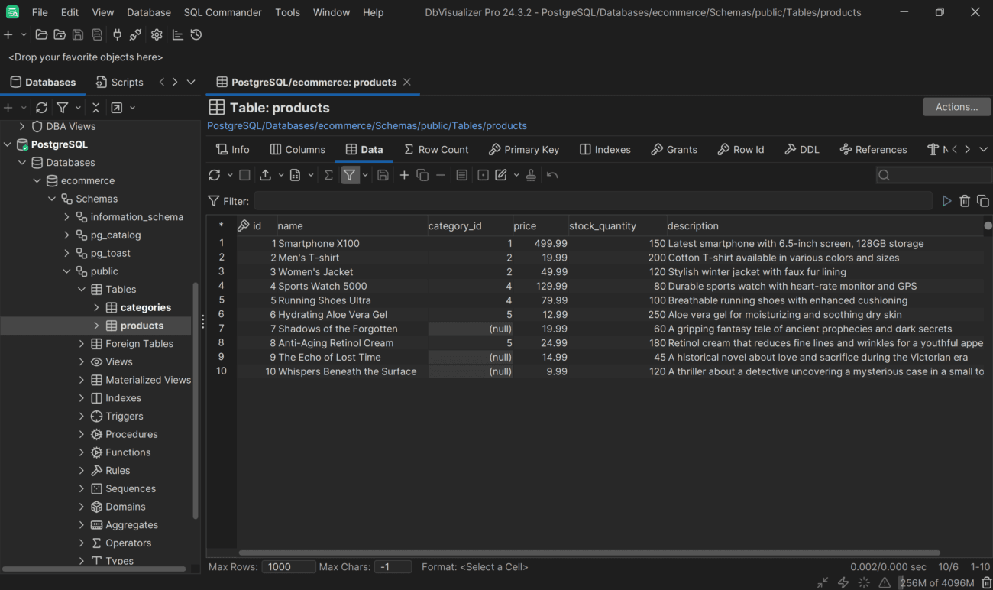
Task: Click the Filter text input field
Action: point(593,201)
